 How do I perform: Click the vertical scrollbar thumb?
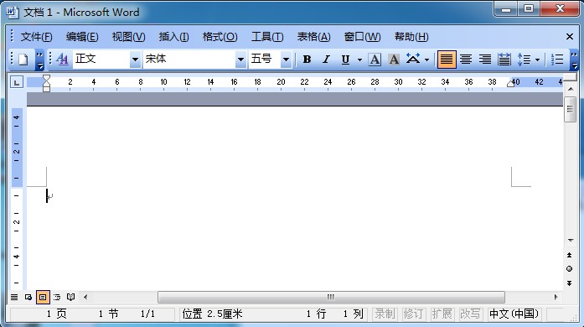(571, 109)
